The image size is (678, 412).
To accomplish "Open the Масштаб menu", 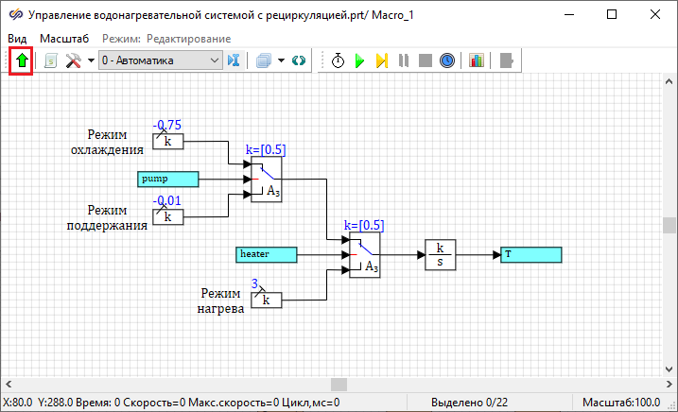I will [x=64, y=38].
